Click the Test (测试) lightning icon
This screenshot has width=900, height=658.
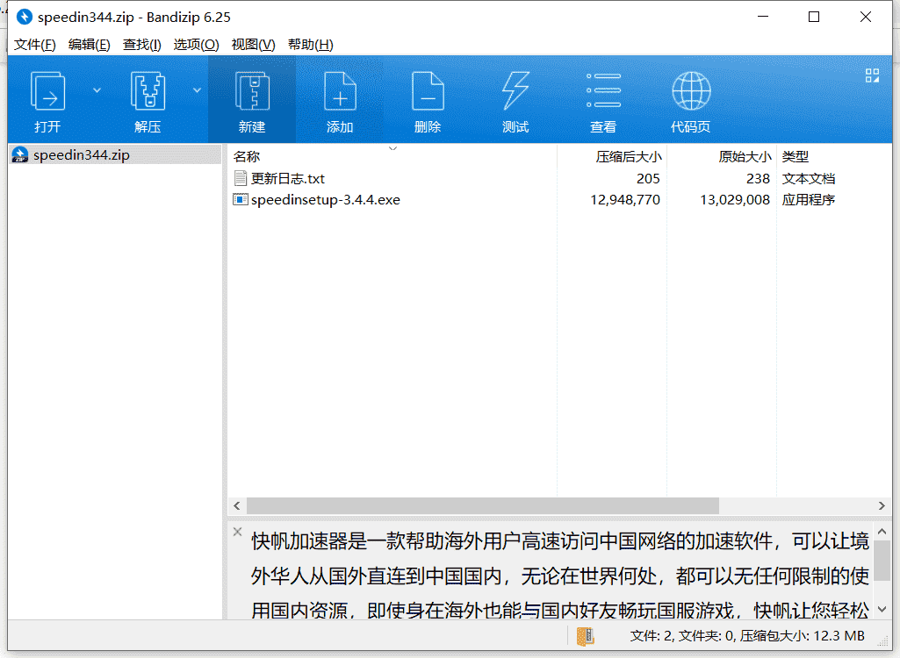click(x=515, y=91)
